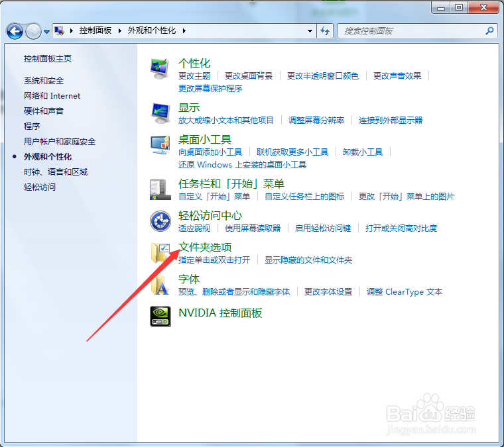Expand the arrow after 控制面板 breadcrumb
This screenshot has width=504, height=447.
tap(119, 31)
